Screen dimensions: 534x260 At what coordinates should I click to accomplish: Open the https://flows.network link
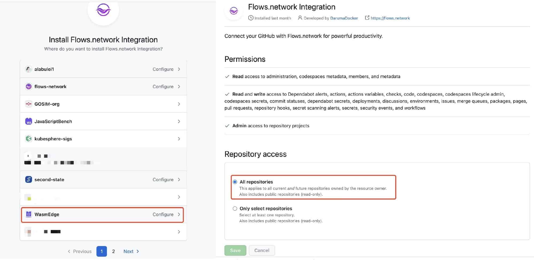click(390, 18)
